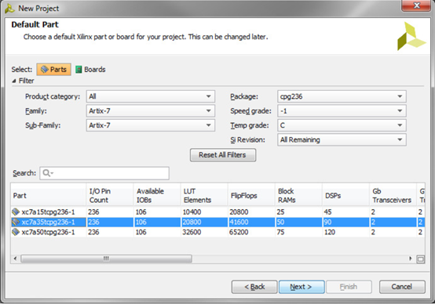This screenshot has width=435, height=304.
Task: Click LUT value 10400
Action: pos(192,212)
